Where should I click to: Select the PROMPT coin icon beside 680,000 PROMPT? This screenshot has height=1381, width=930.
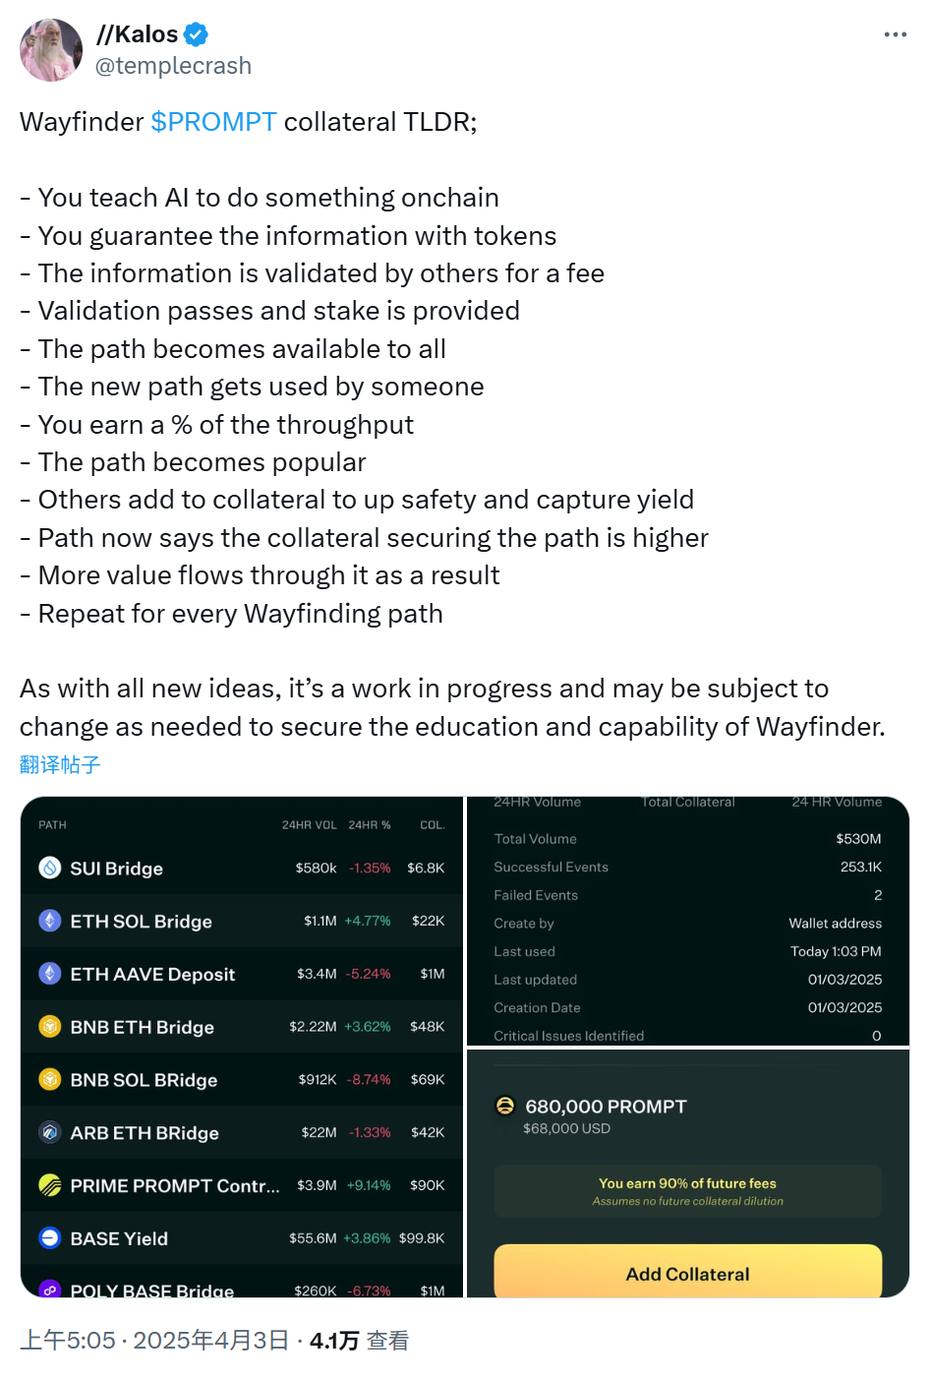tap(505, 1106)
